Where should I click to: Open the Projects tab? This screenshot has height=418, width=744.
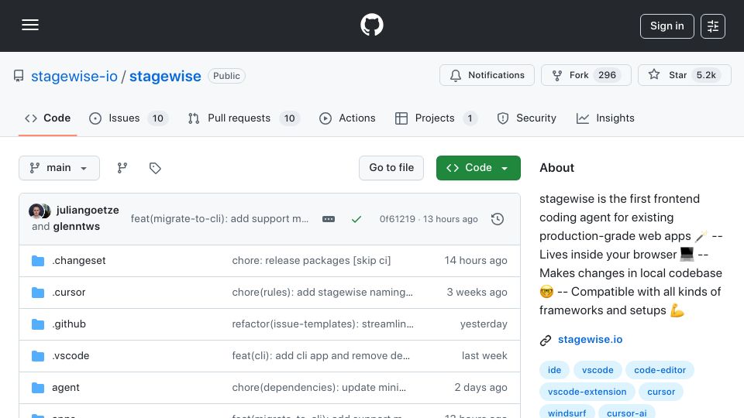436,118
